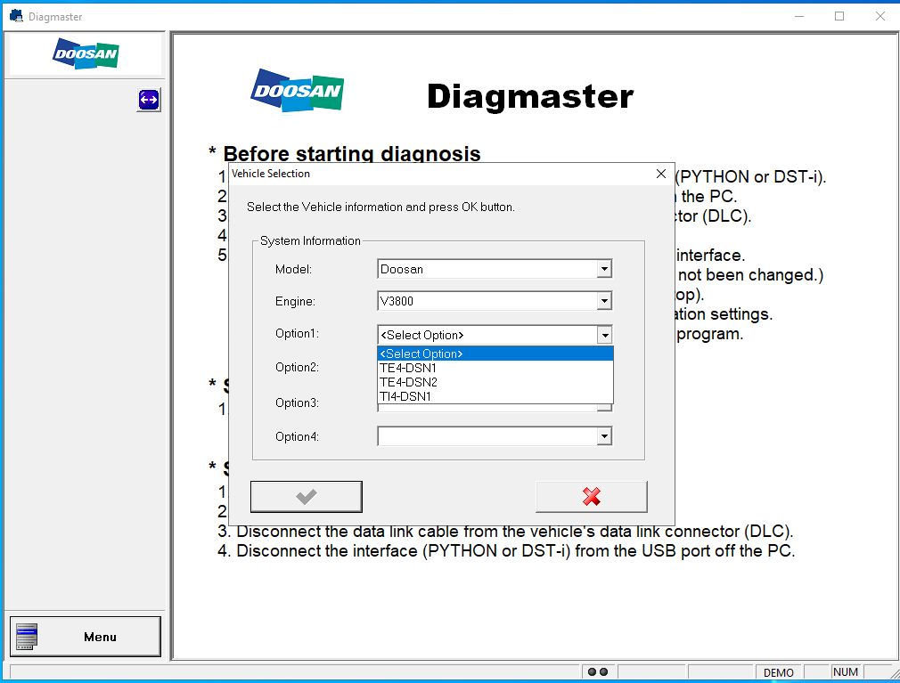Click the 'Option2:' label

pyautogui.click(x=297, y=367)
